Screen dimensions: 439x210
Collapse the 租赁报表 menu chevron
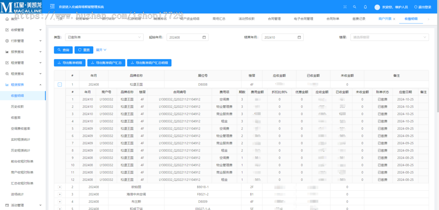point(40,85)
